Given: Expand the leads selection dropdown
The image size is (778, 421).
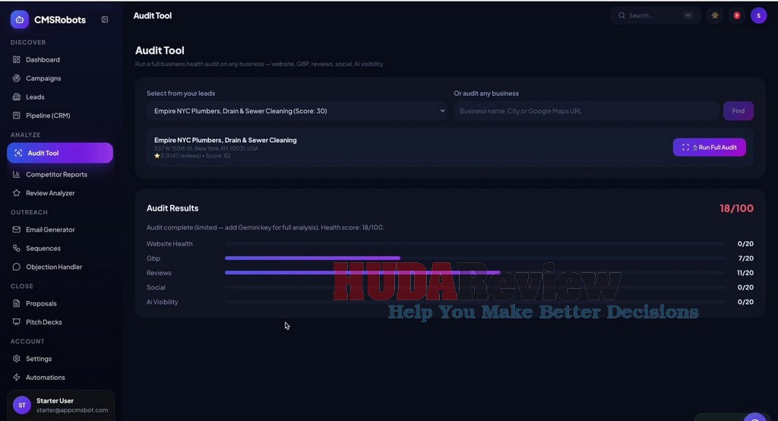Looking at the screenshot, I should pyautogui.click(x=297, y=111).
